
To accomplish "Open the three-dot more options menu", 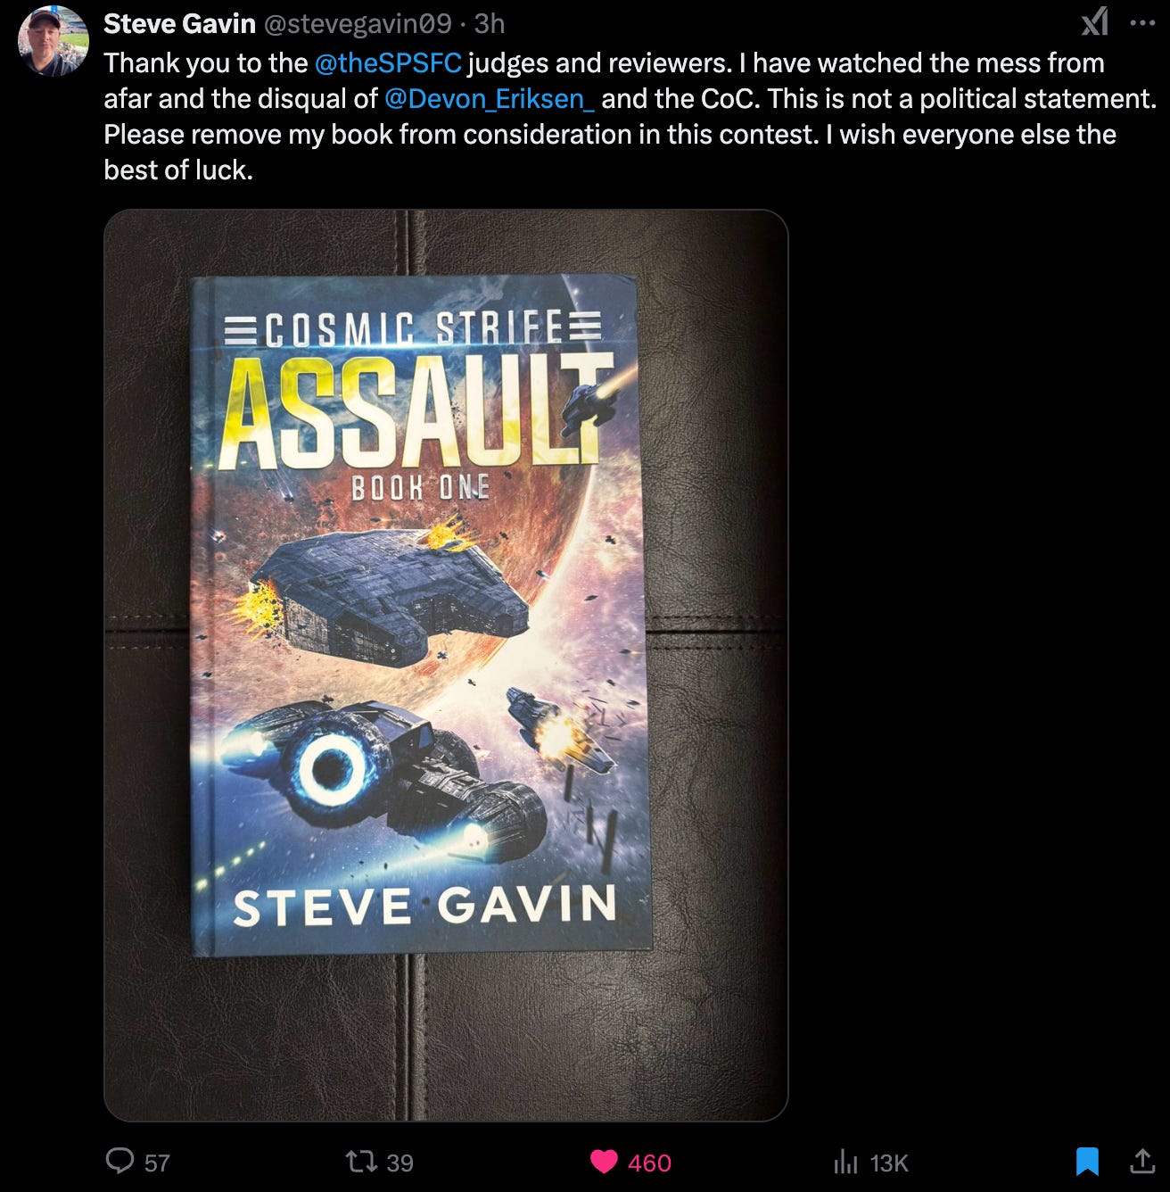I will (x=1142, y=23).
